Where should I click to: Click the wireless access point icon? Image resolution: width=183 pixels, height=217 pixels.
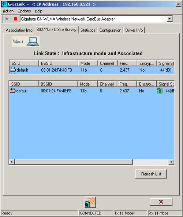point(18,41)
